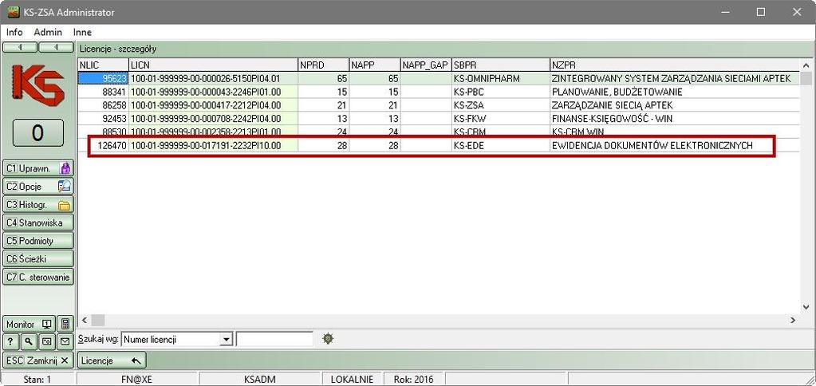Click FINANSE-KSIĘGOWOŚĆ - WIN cell
The width and height of the screenshot is (816, 386).
[x=675, y=119]
